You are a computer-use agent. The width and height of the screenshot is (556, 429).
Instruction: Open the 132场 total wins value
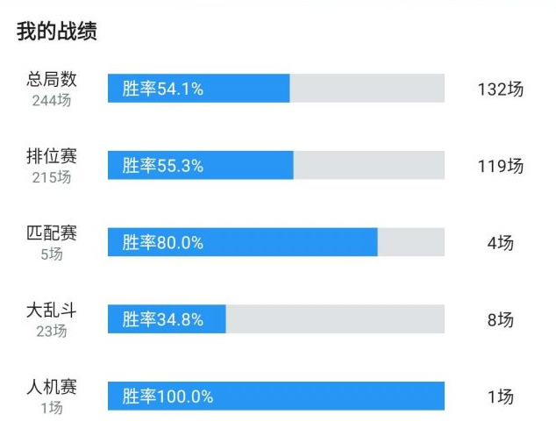(501, 89)
